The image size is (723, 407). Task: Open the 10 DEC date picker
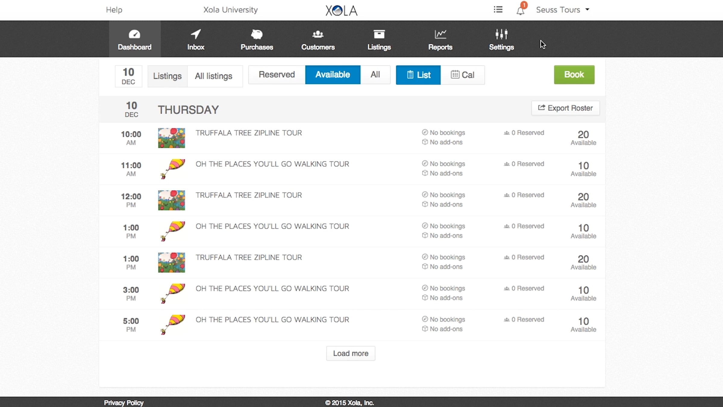[128, 76]
